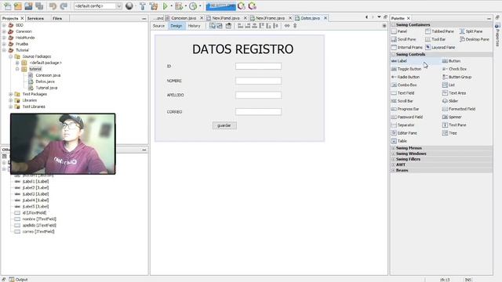Screen dimensions: 502x282
Task: Pick the Spinner component in Palette
Action: [452, 117]
